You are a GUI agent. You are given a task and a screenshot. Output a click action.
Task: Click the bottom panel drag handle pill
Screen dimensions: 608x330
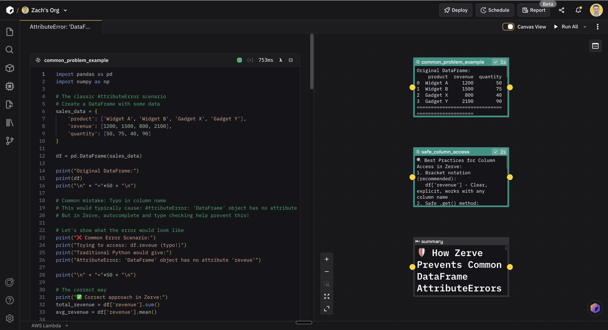pos(304,322)
